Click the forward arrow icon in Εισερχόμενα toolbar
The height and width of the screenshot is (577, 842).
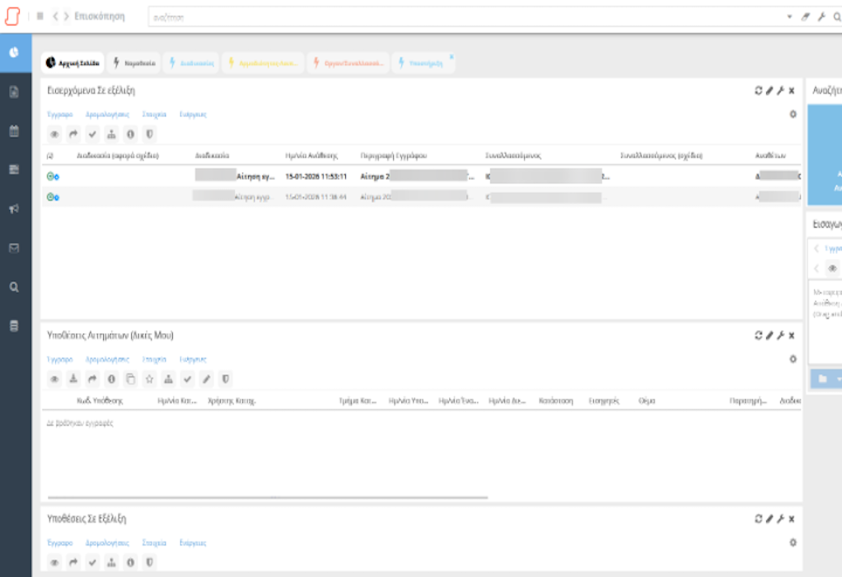(x=73, y=134)
